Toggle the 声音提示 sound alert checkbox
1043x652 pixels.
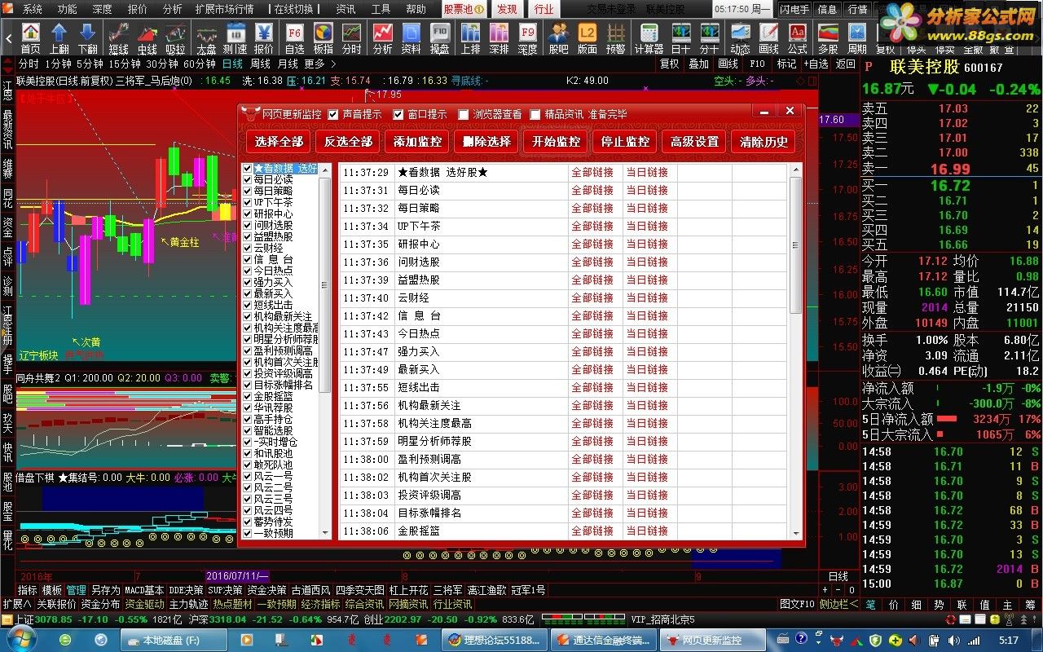332,115
